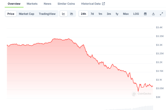
Task: Open the calendar date range picker
Action: coord(145,14)
